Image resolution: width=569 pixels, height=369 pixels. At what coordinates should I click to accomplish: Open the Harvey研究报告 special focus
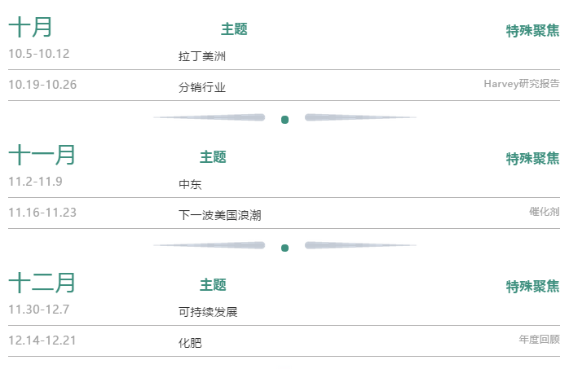(x=521, y=83)
